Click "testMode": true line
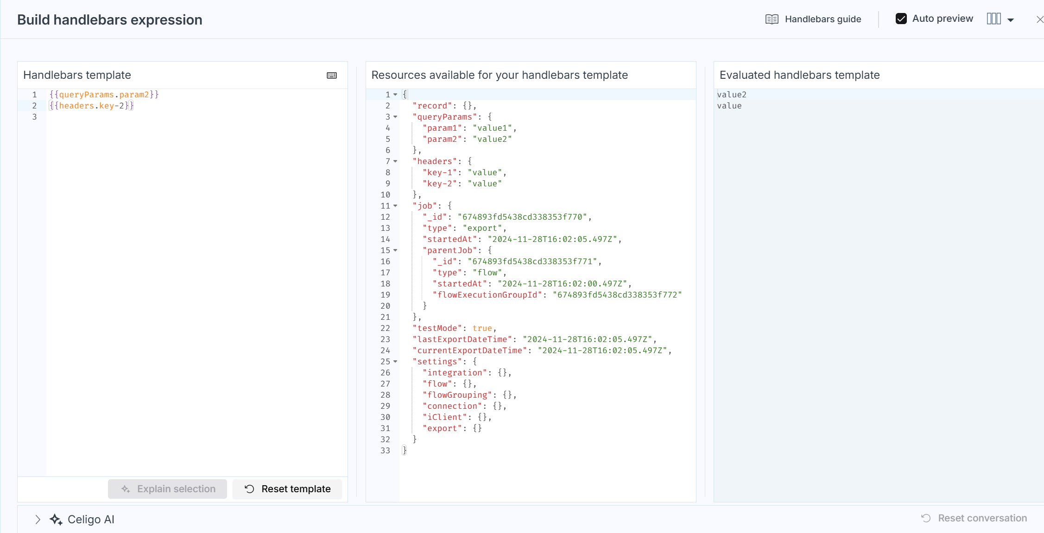This screenshot has width=1044, height=533. [454, 328]
